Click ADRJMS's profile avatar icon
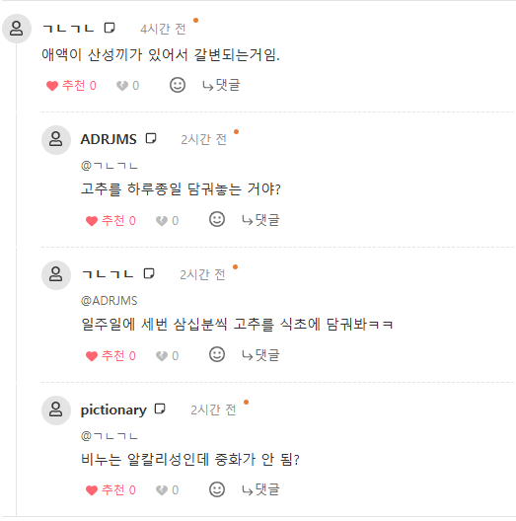Screen dimensions: 516x521 pos(56,140)
